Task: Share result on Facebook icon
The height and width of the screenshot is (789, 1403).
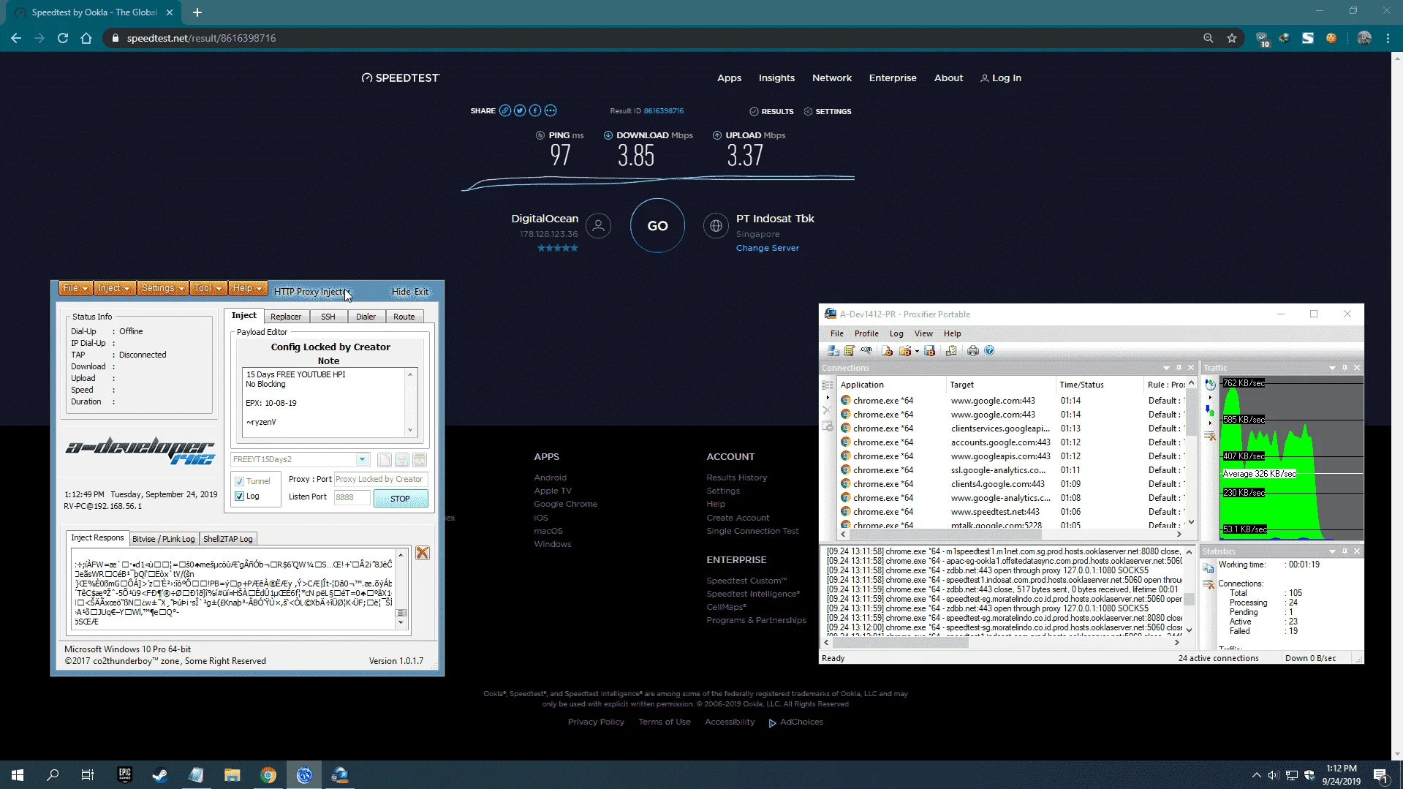Action: [535, 110]
